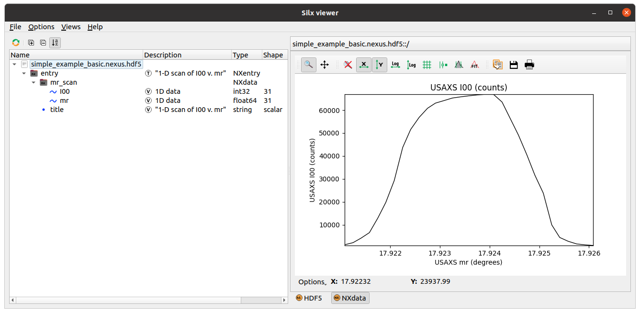This screenshot has width=640, height=313.
Task: Reset zoom with the crossed magnifier icon
Action: coord(348,65)
